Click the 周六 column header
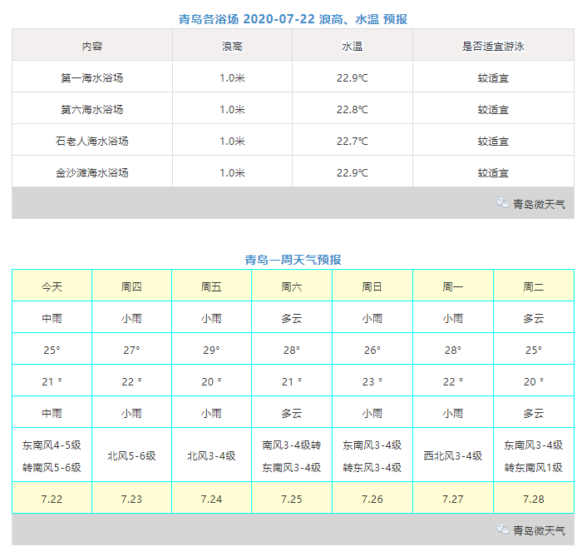Viewport: 587px width, 552px height. click(x=292, y=287)
